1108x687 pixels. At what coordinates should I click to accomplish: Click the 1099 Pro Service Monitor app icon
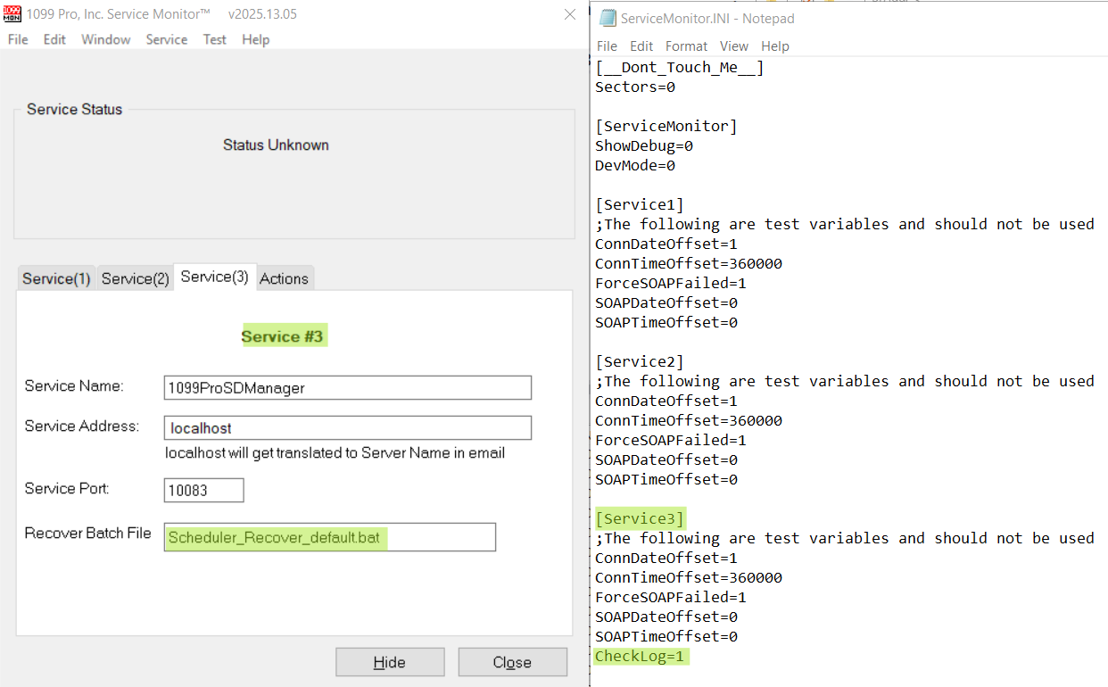12,14
